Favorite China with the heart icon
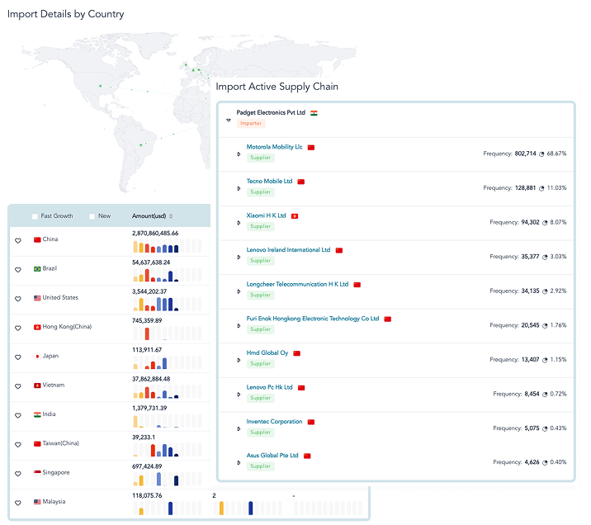591x525 pixels. [17, 240]
